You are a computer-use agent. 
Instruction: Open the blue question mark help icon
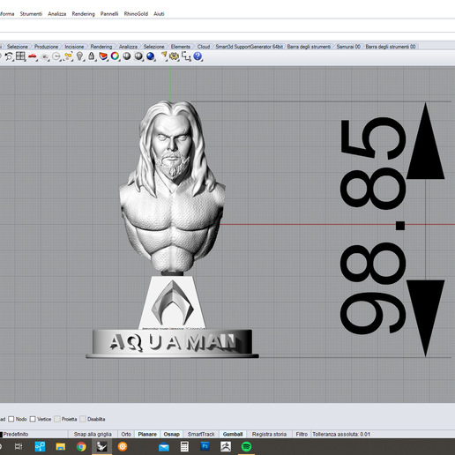[x=198, y=56]
